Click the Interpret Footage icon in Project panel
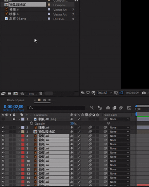This screenshot has height=187, width=149. (3, 93)
